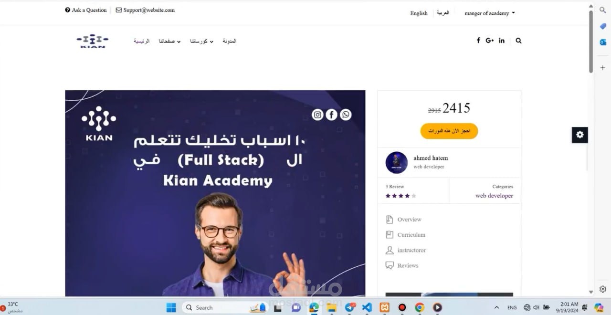Open Visual Studio Code from taskbar
This screenshot has height=315, width=611.
[x=367, y=307]
